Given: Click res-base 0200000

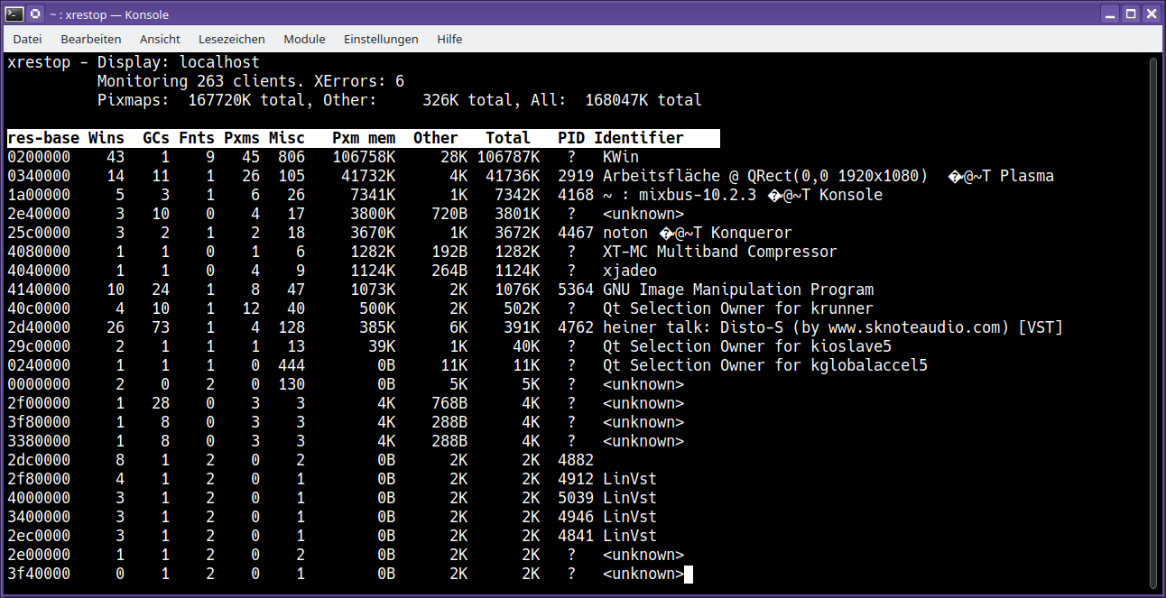Looking at the screenshot, I should (39, 157).
